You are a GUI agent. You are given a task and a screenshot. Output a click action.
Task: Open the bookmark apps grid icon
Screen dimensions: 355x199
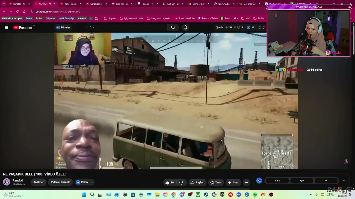[97, 19]
